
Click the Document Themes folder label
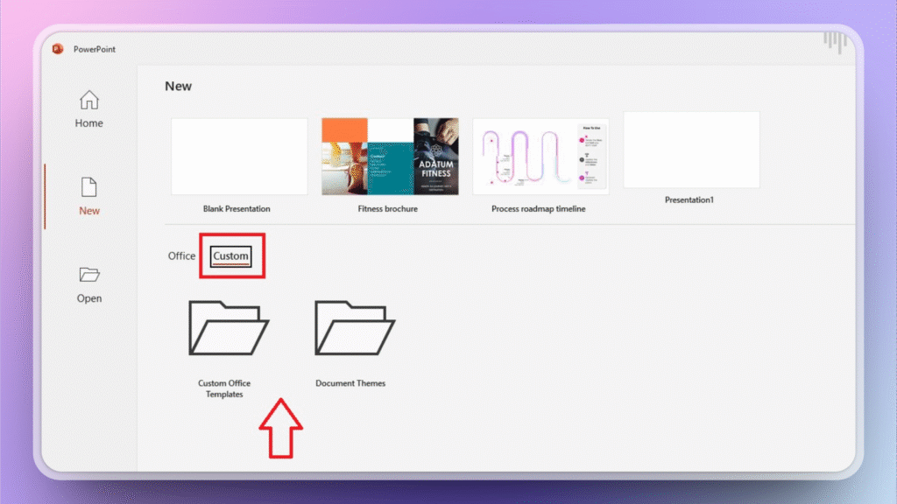coord(351,382)
